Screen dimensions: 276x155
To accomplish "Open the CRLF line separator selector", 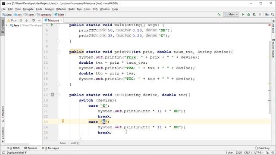I will click(248, 152).
